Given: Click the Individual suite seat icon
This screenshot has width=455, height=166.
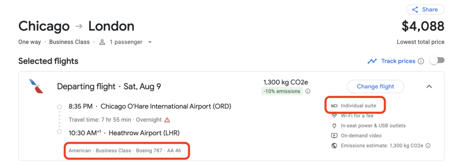Looking at the screenshot, I should tap(334, 106).
